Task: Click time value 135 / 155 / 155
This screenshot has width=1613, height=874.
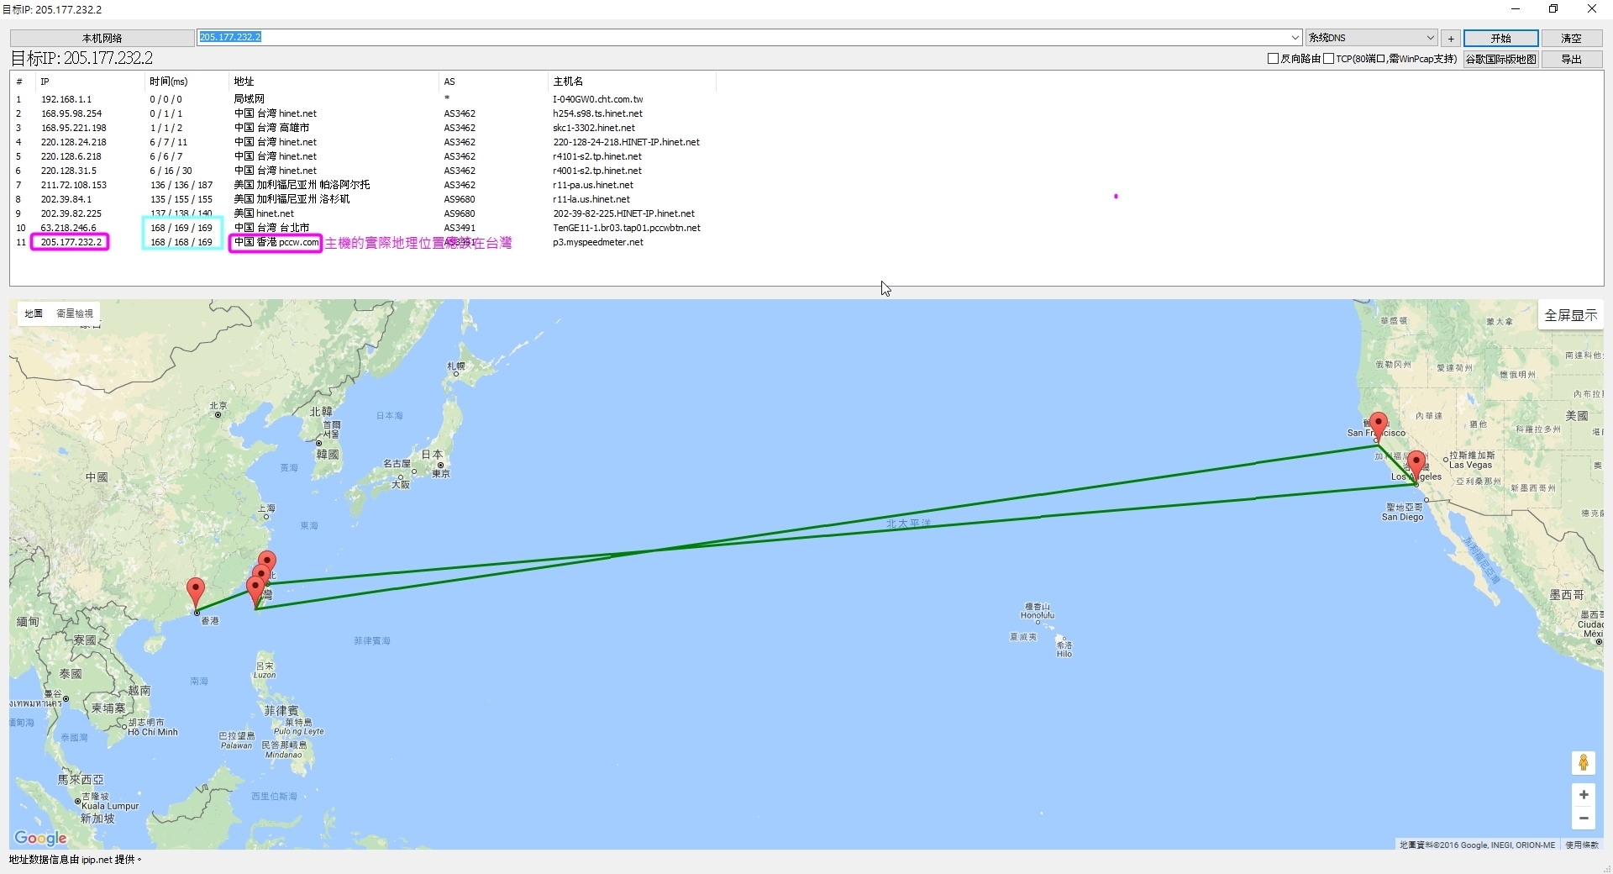Action: (181, 199)
